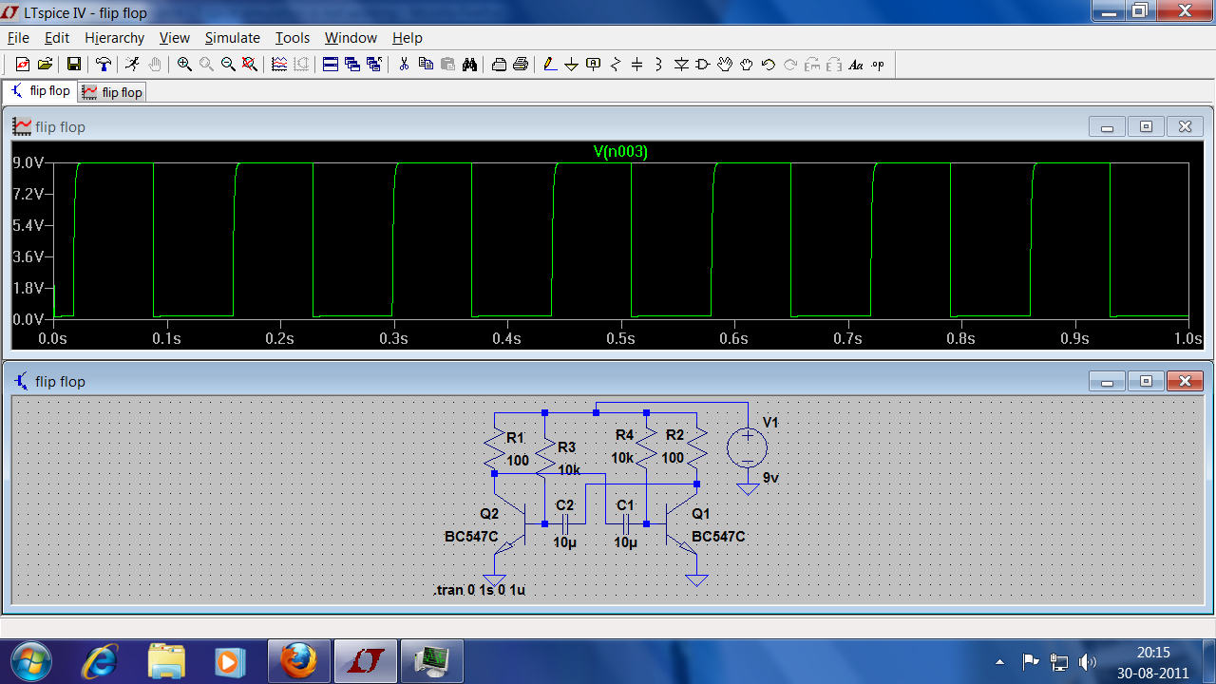Select the Text Aa tool
The width and height of the screenshot is (1216, 684).
(856, 65)
